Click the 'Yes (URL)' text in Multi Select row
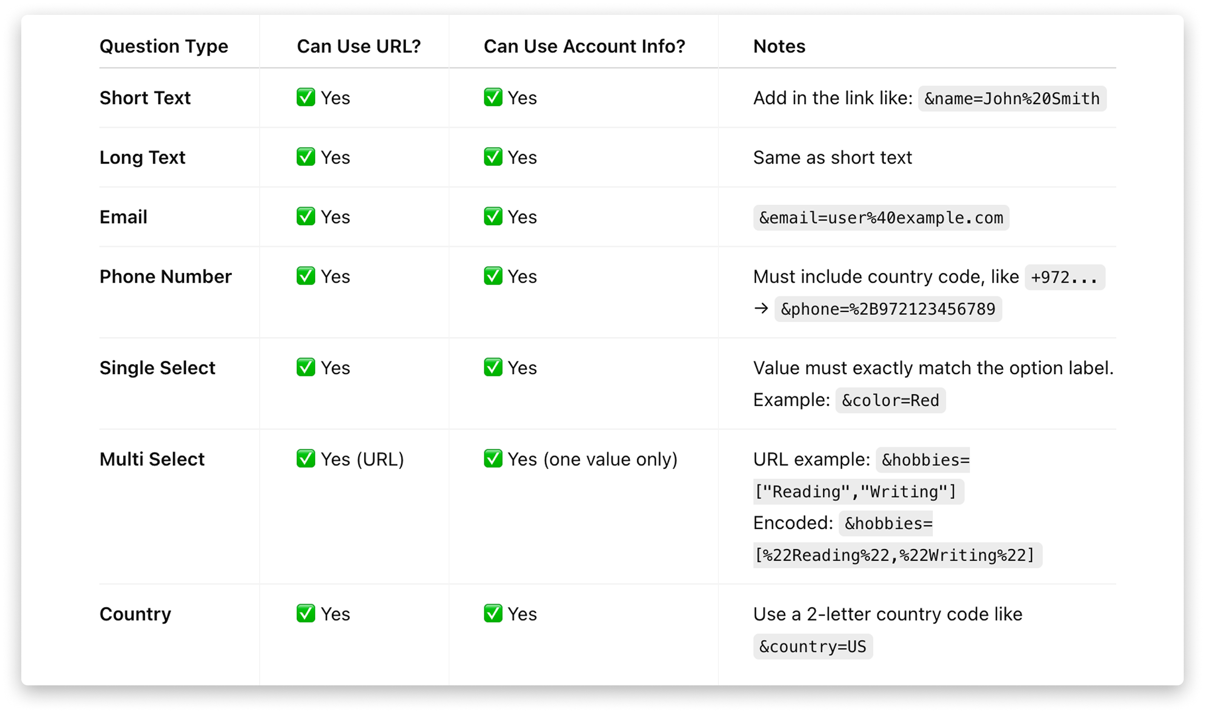1205x713 pixels. click(362, 459)
